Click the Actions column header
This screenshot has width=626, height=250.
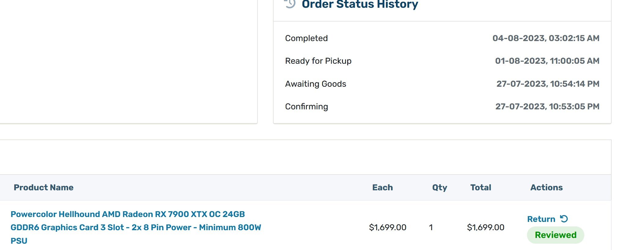tap(546, 187)
